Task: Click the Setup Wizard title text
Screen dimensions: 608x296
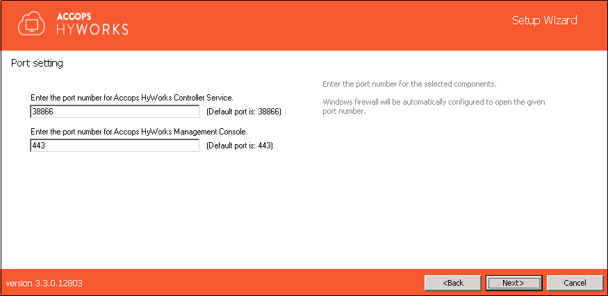Action: pos(544,20)
